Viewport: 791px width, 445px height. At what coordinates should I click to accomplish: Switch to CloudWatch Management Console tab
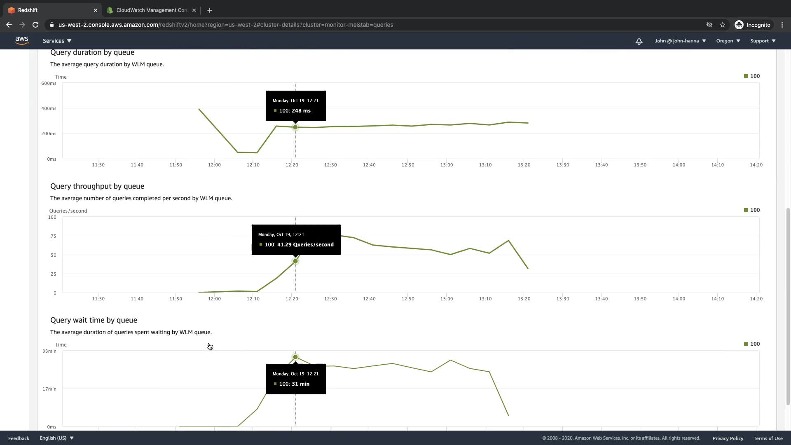pos(151,10)
